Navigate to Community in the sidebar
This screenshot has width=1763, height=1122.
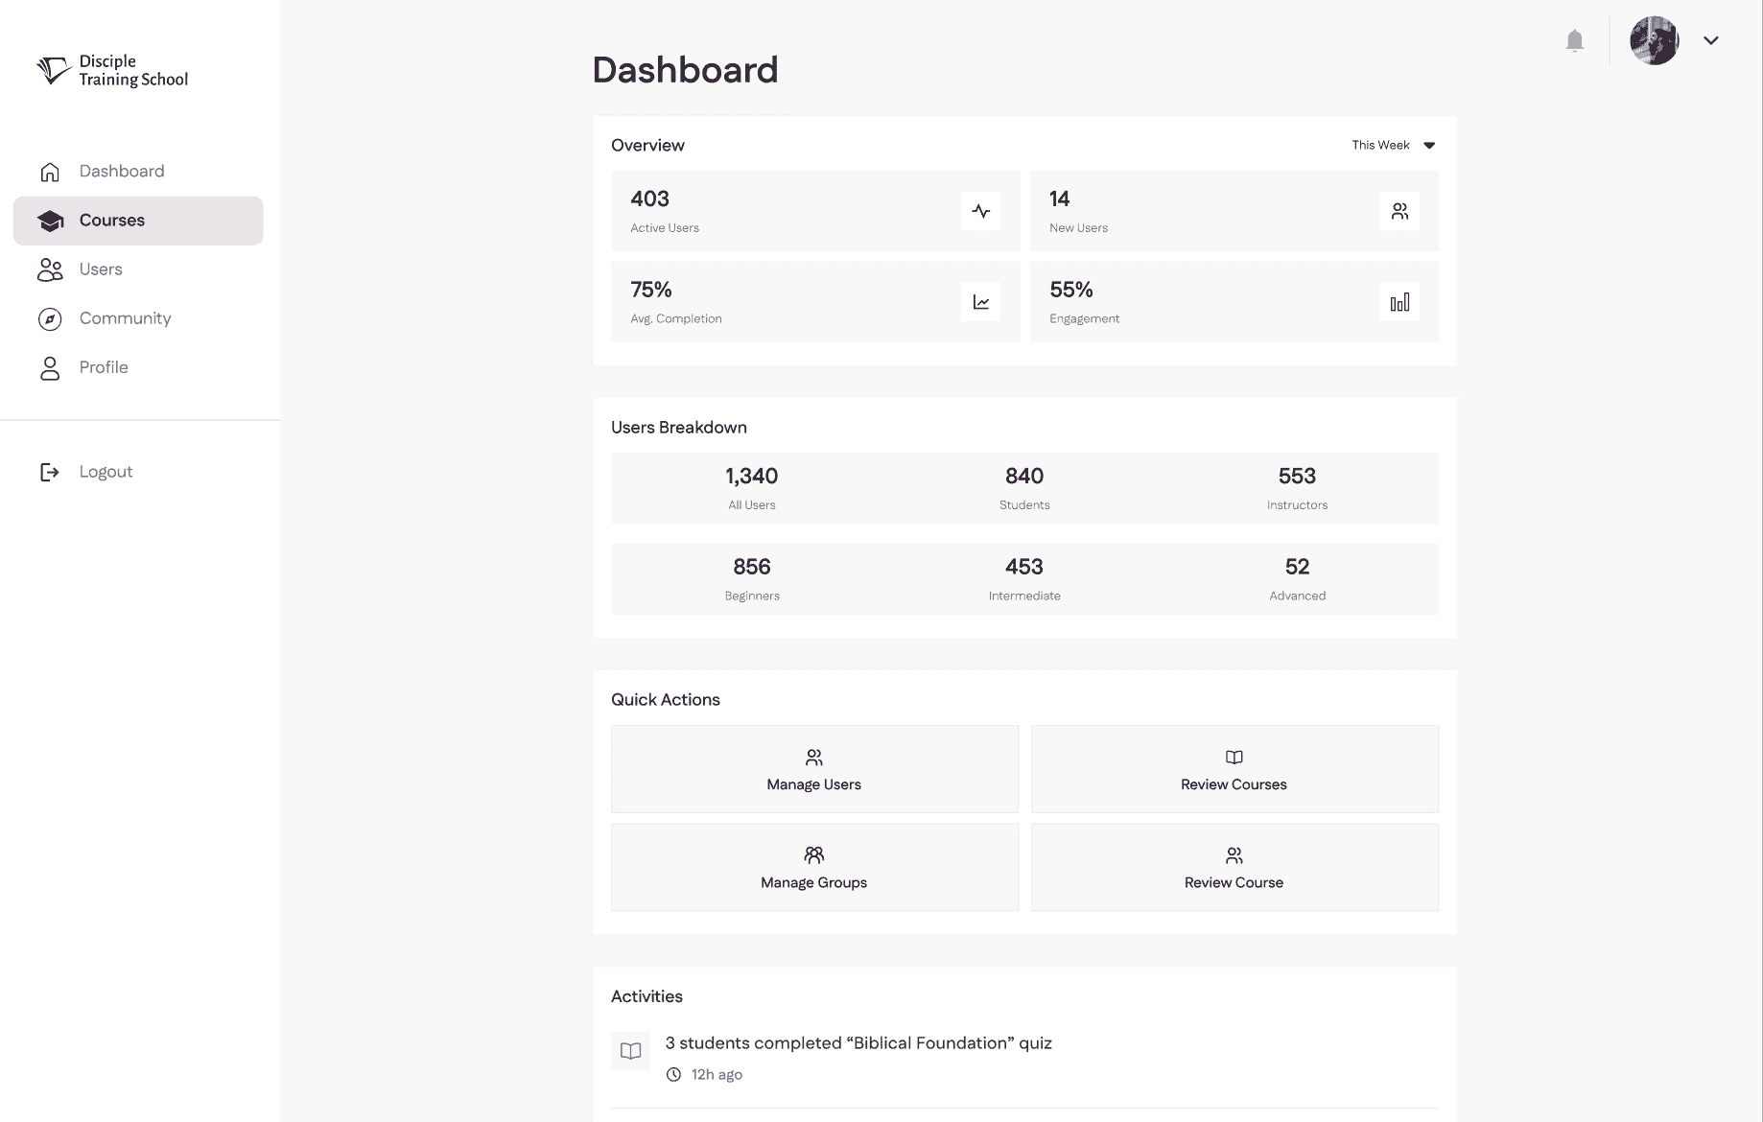point(138,318)
